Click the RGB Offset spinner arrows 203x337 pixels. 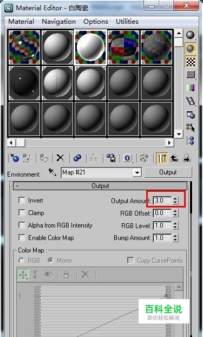[175, 213]
